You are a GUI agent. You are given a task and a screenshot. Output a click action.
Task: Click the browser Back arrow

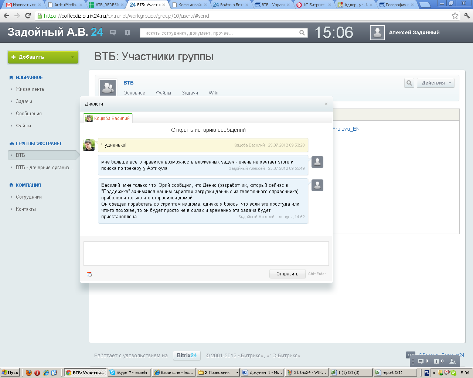6,16
